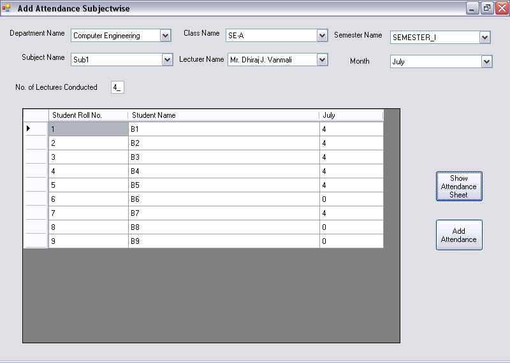Open the Lecturer Name dropdown list
Image resolution: width=510 pixels, height=363 pixels.
pos(322,60)
